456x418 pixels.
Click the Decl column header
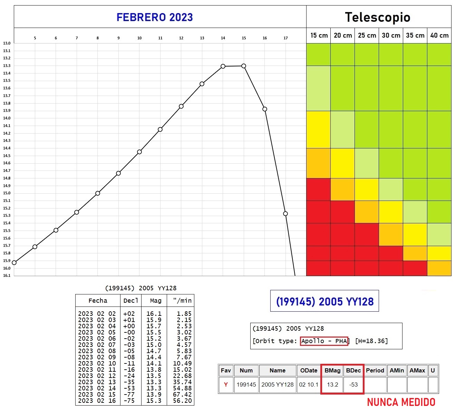tap(131, 301)
